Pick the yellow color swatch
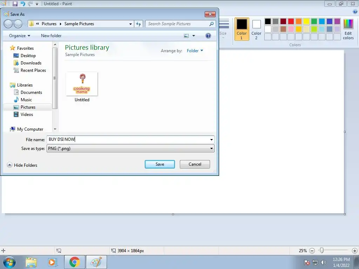Screen dimensions: 359x269 (x=306, y=21)
